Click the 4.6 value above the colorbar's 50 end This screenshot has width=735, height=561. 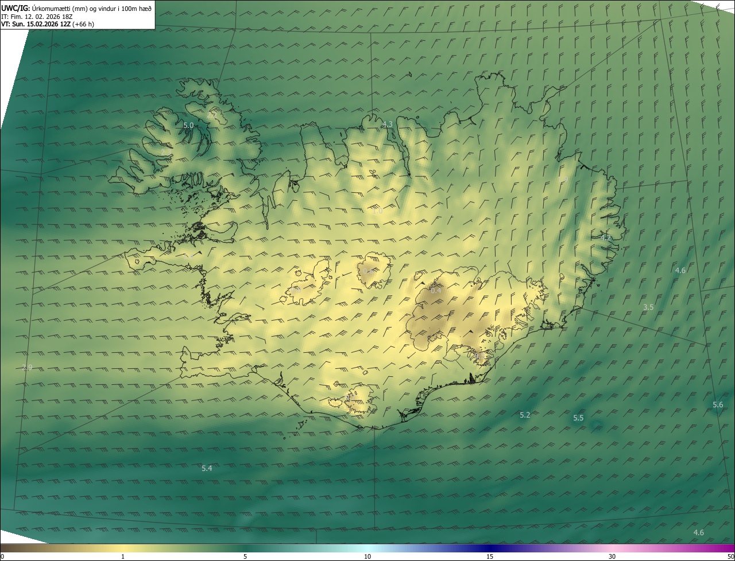pyautogui.click(x=699, y=533)
